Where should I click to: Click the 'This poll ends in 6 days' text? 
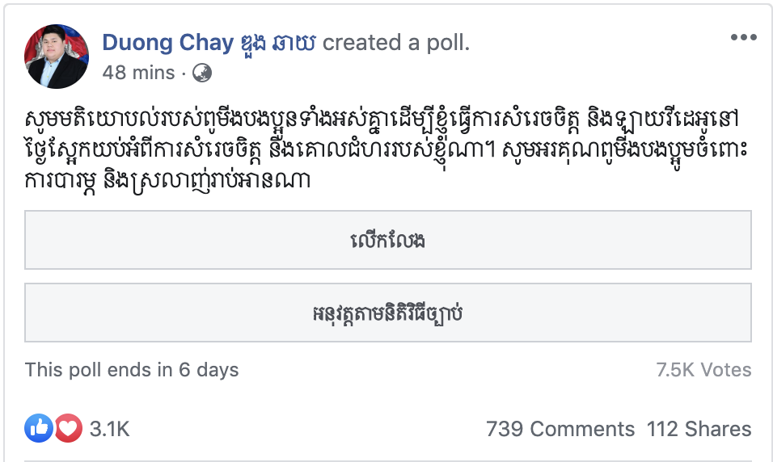(132, 370)
